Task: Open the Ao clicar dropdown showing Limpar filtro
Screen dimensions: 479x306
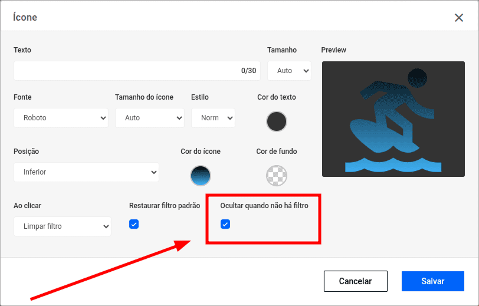Action: 62,226
